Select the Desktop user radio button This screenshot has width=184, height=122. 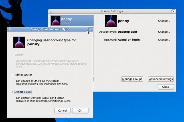(x=12, y=92)
